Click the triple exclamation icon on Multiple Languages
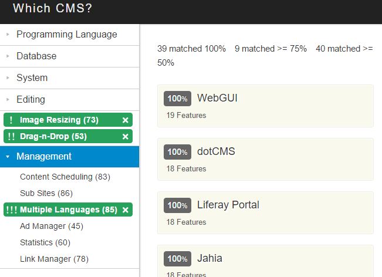Viewport: 382px width, 277px height. (x=11, y=210)
